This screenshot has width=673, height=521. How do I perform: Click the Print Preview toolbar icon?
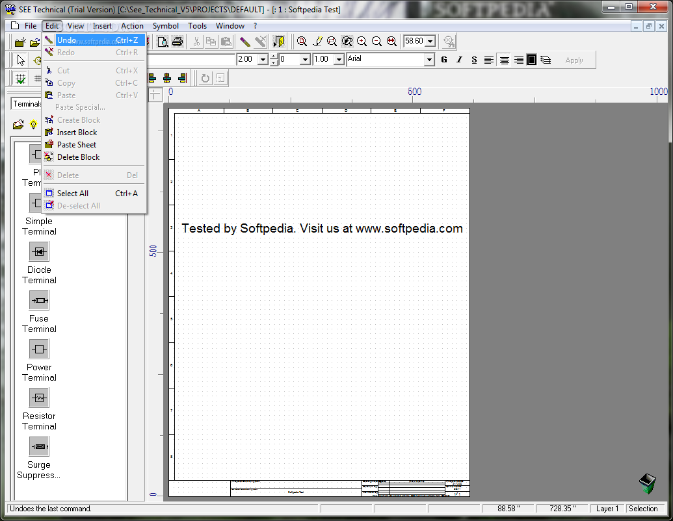163,42
